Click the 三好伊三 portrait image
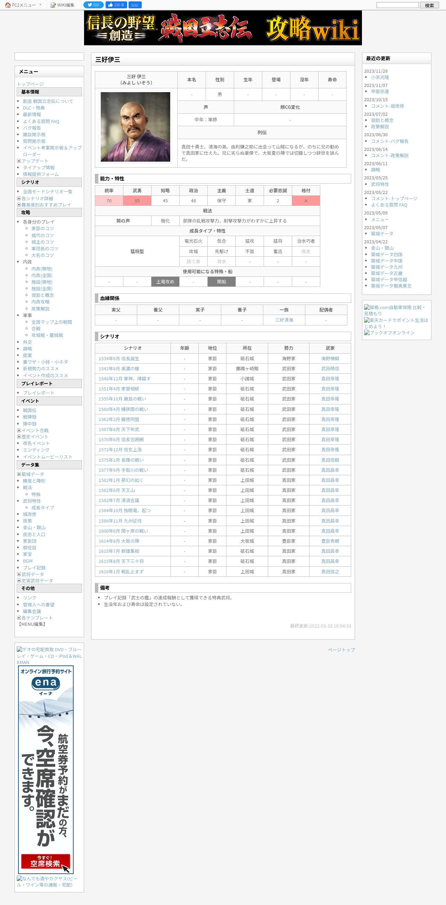 click(x=135, y=127)
